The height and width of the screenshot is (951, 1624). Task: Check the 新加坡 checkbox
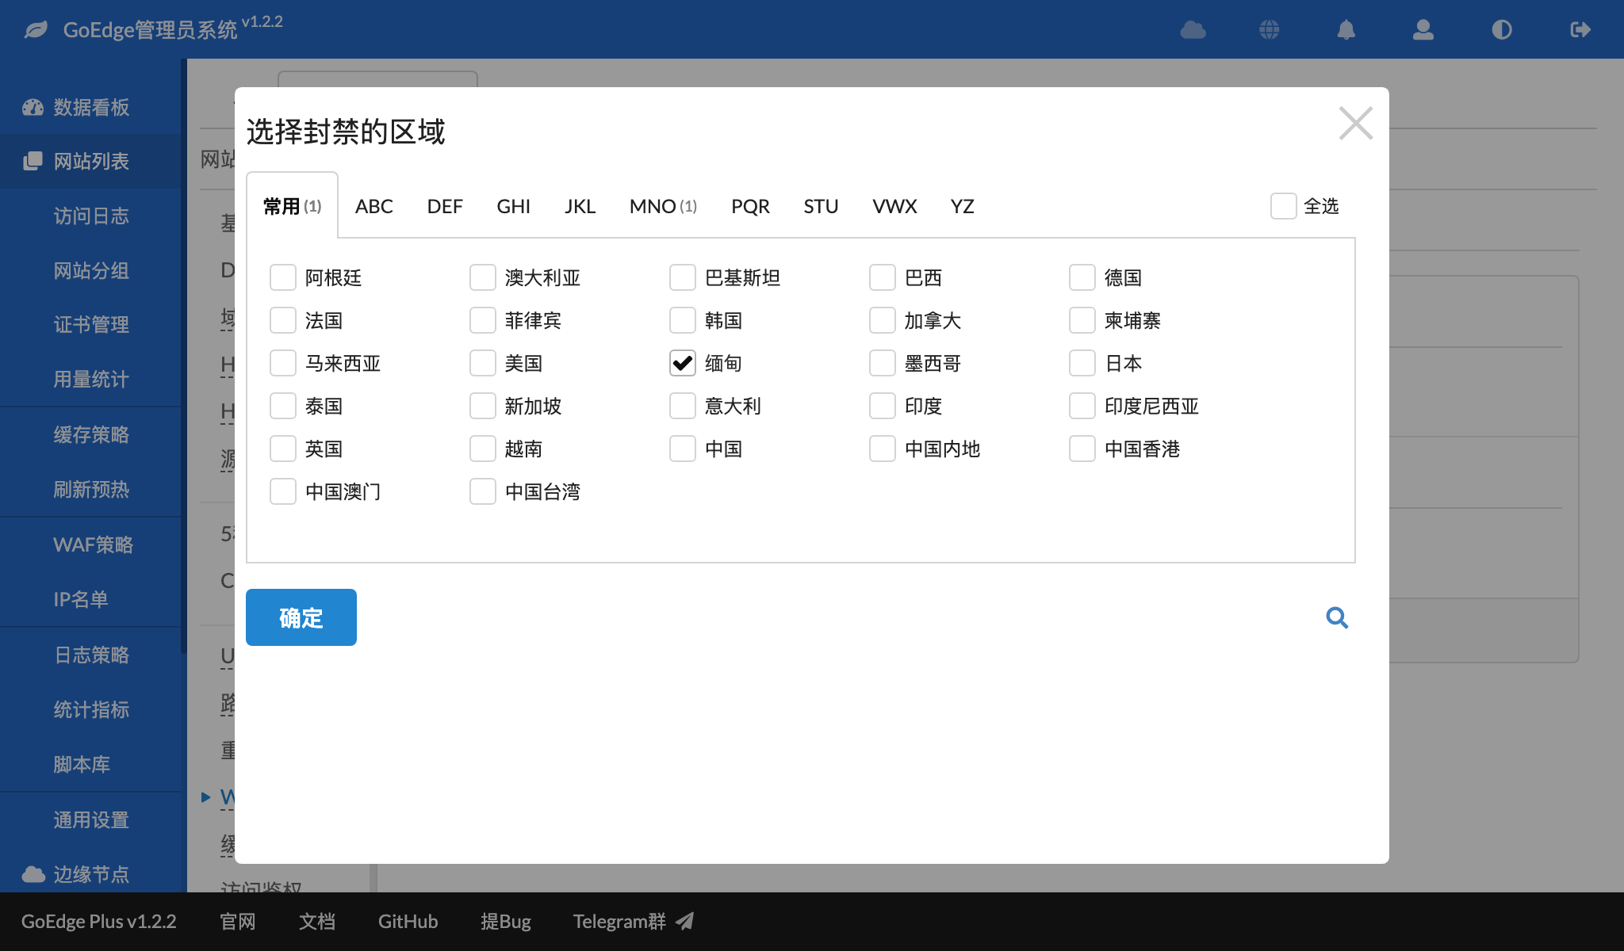pos(483,407)
